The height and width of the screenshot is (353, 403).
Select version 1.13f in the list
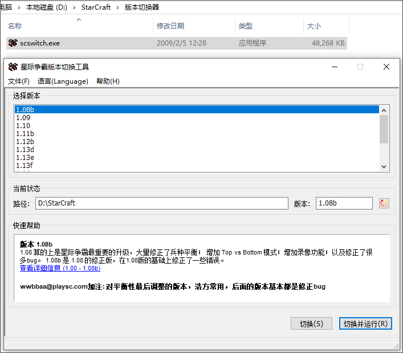tap(197, 165)
